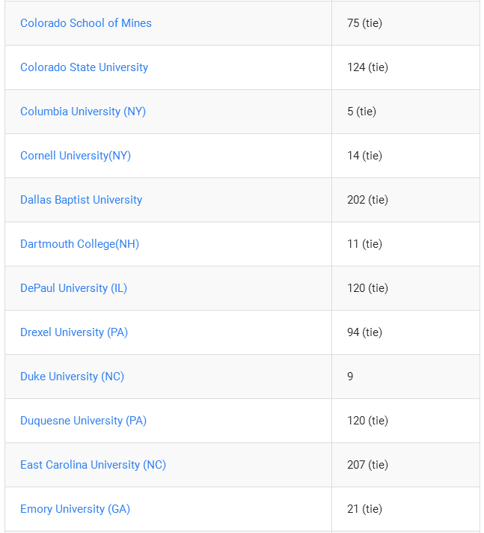Open the Emory University (GA) link
Image resolution: width=484 pixels, height=533 pixels.
pyautogui.click(x=75, y=509)
